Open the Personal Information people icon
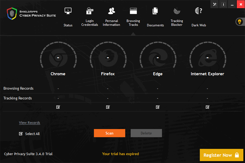The height and width of the screenshot is (163, 245). click(111, 11)
